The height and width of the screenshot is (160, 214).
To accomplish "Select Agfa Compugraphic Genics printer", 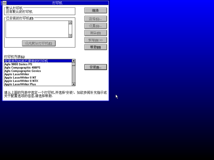I will tap(38, 71).
